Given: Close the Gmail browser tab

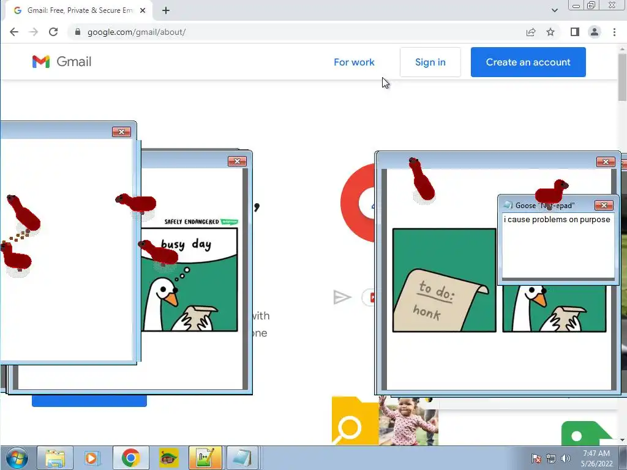Looking at the screenshot, I should pyautogui.click(x=143, y=10).
